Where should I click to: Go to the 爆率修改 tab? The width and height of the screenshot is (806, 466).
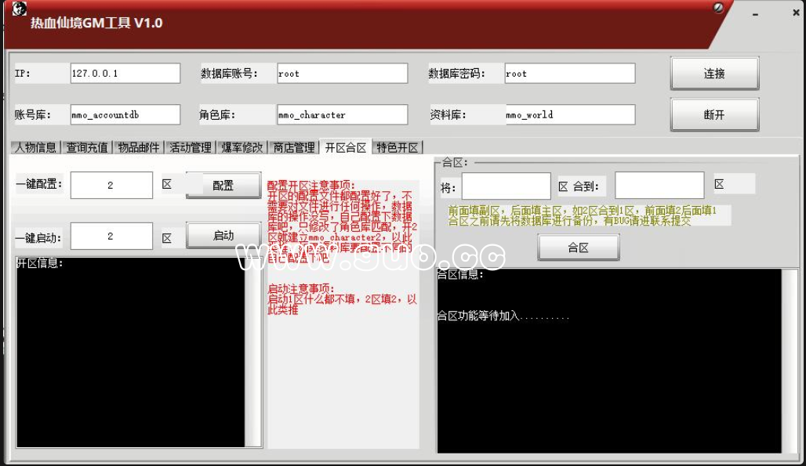[x=241, y=148]
